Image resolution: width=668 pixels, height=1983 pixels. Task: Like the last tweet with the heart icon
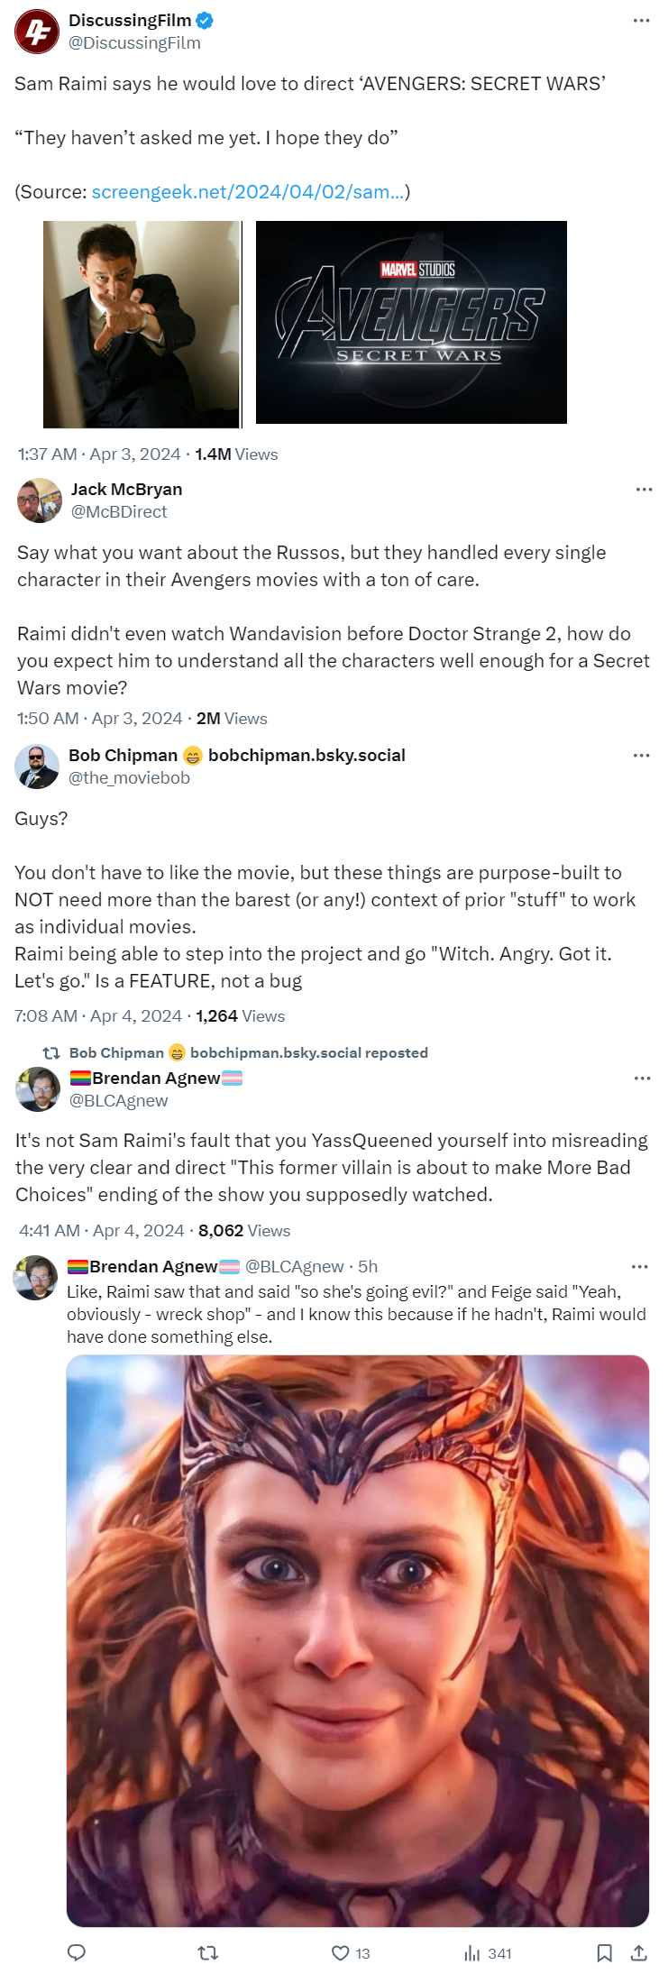(x=341, y=1952)
